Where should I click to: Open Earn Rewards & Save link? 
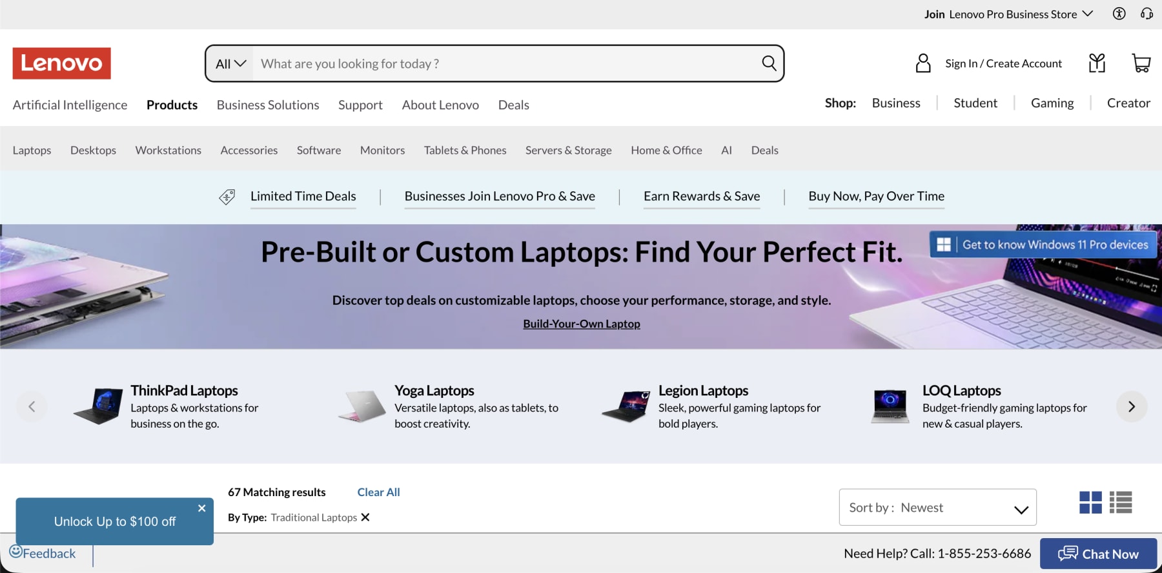pyautogui.click(x=702, y=196)
